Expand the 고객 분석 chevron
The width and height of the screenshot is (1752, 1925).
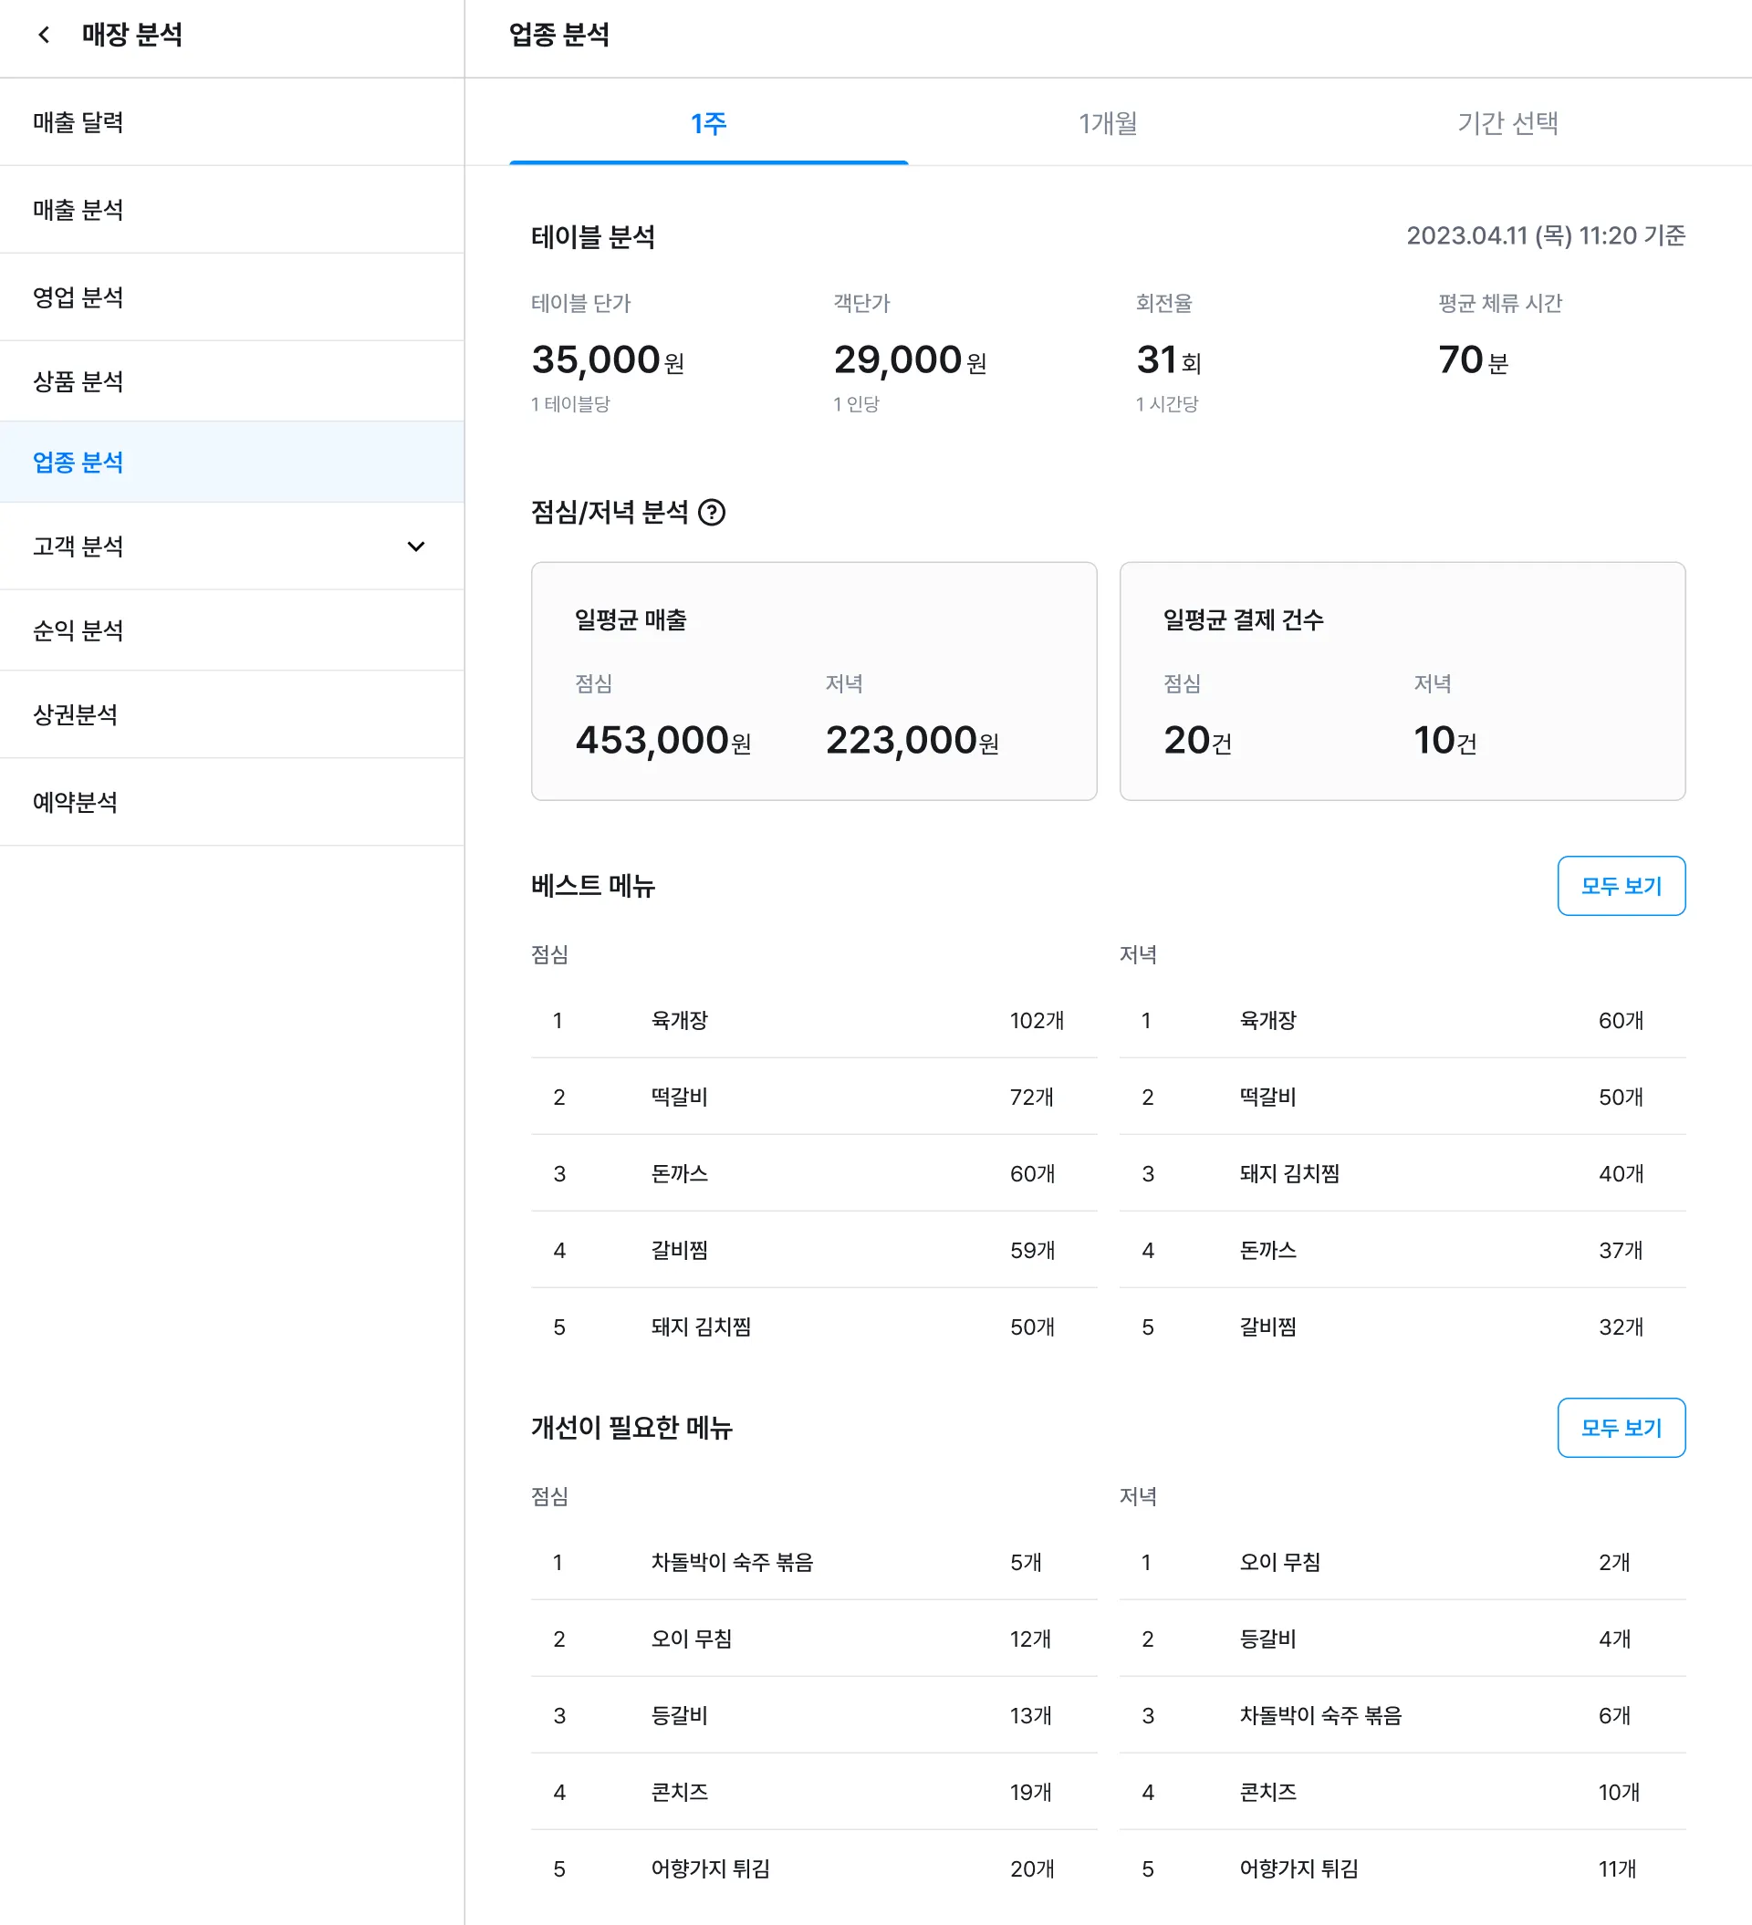point(415,546)
